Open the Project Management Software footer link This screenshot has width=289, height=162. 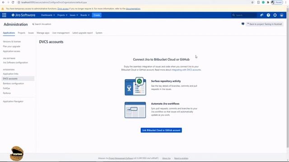121,158
